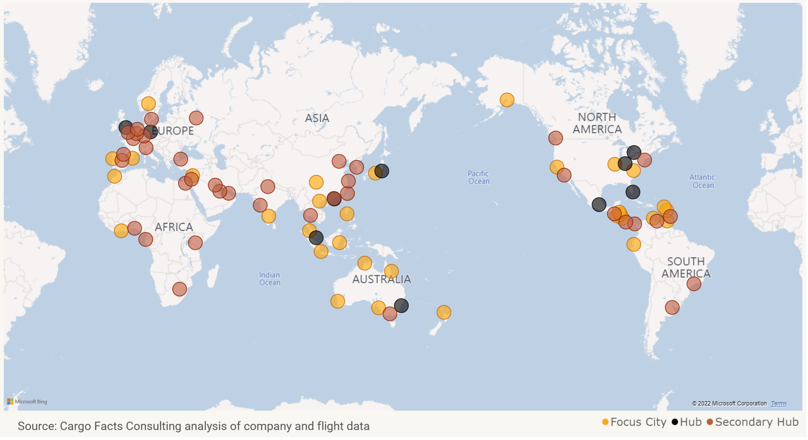Viewport: 808px width, 440px height.
Task: Click the yellow focus city marker in Norway
Action: pos(149,103)
